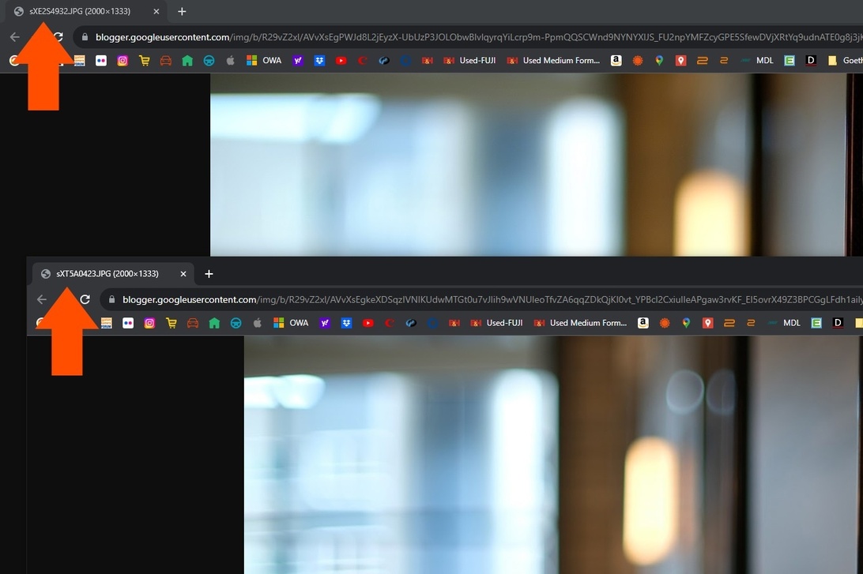This screenshot has height=574, width=863.
Task: Open the Yahoo bookmark in the upper window
Action: click(298, 61)
